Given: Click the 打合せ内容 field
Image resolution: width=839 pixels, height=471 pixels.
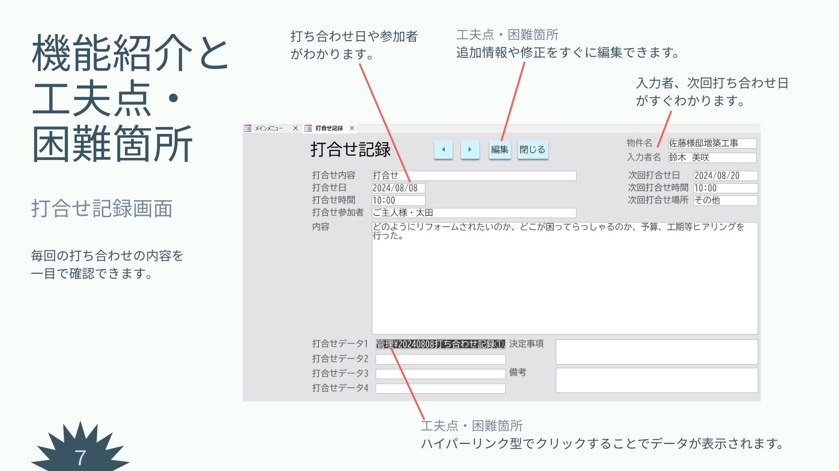Looking at the screenshot, I should tap(474, 176).
